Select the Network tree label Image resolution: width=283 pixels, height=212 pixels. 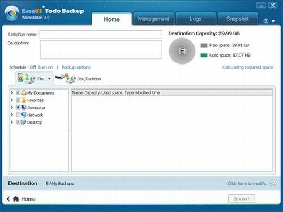pos(35,115)
